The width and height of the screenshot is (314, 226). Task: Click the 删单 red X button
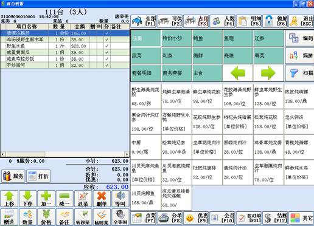102,199
